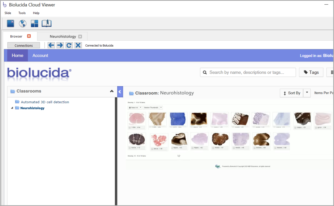This screenshot has width=334, height=206.
Task: Open the plexus I-38 slide thumbnail
Action: pyautogui.click(x=159, y=140)
